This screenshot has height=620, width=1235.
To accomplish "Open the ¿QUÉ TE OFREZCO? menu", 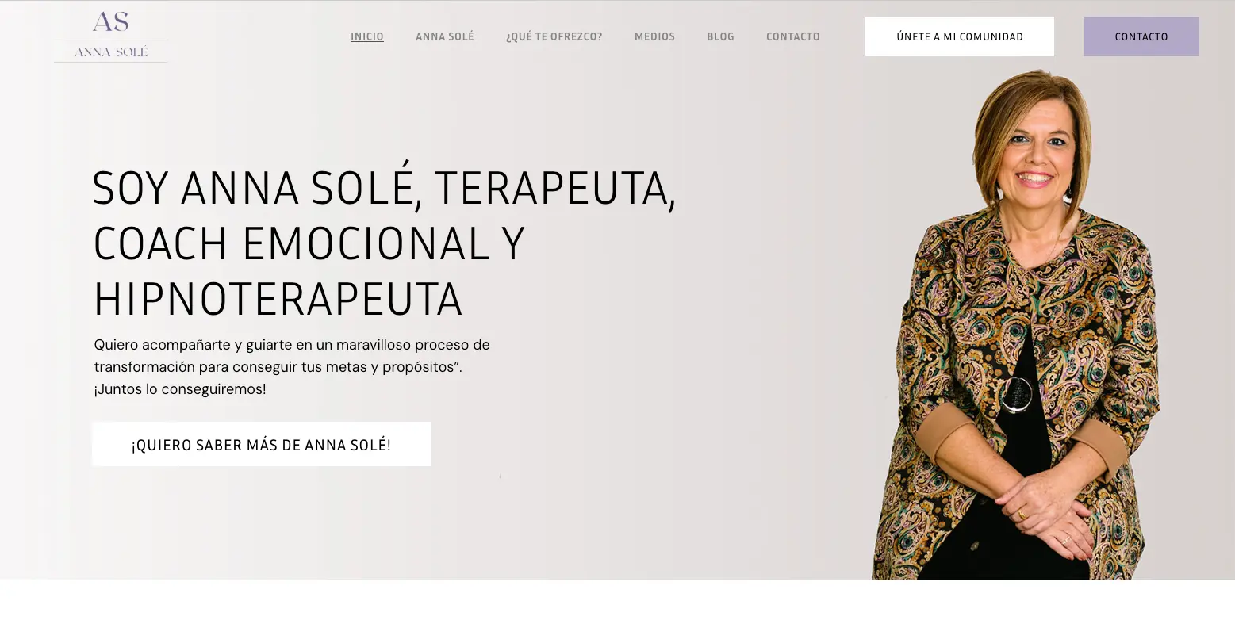I will 554,36.
